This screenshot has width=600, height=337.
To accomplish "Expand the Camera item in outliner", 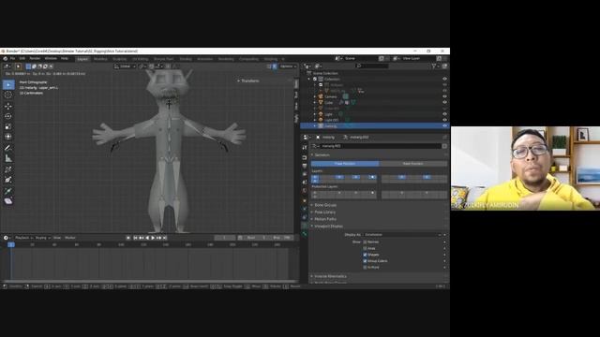I will (x=315, y=96).
